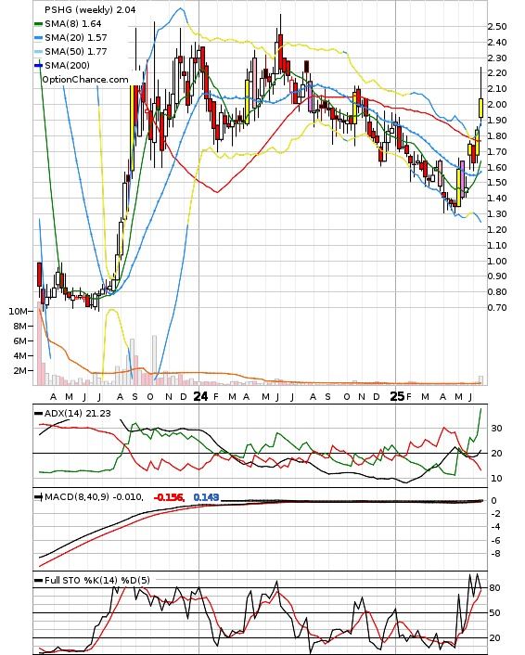Click the 80 level on stochastic axis
The width and height of the screenshot is (525, 655).
(495, 588)
